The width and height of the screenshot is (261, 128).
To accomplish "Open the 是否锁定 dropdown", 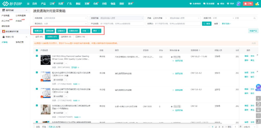I will 61,24.
